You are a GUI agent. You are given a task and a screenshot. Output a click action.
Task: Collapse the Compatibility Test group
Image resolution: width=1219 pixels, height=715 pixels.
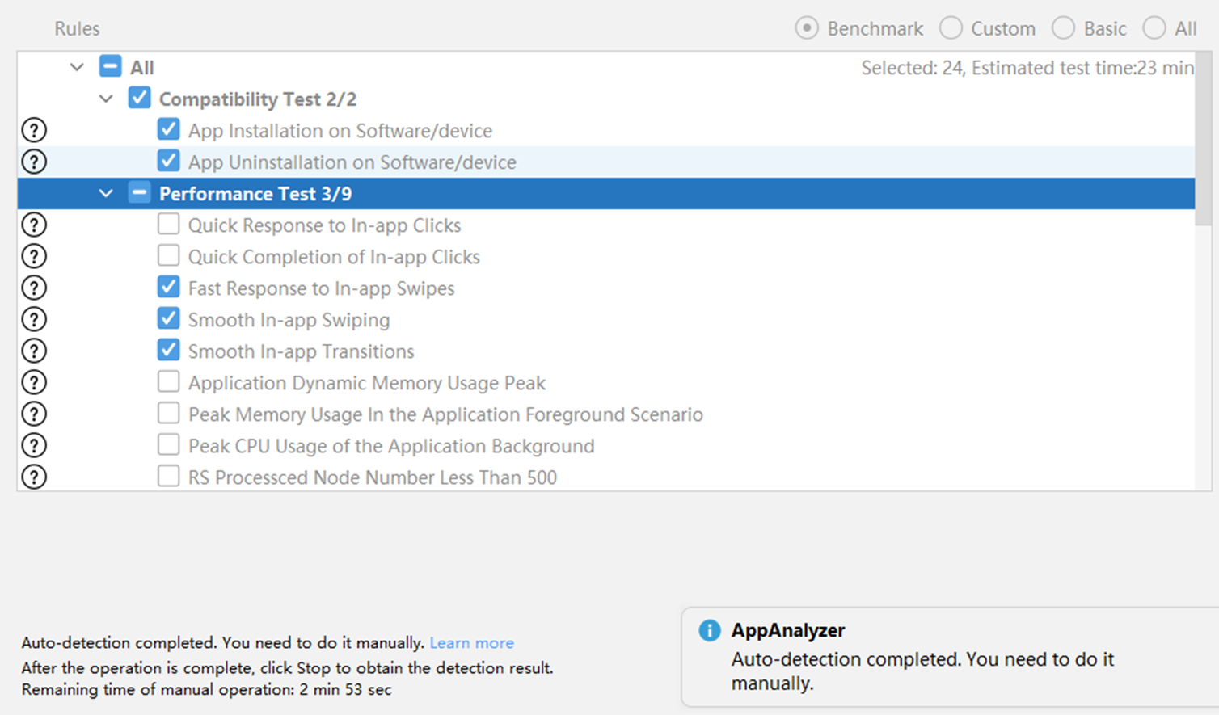coord(106,99)
